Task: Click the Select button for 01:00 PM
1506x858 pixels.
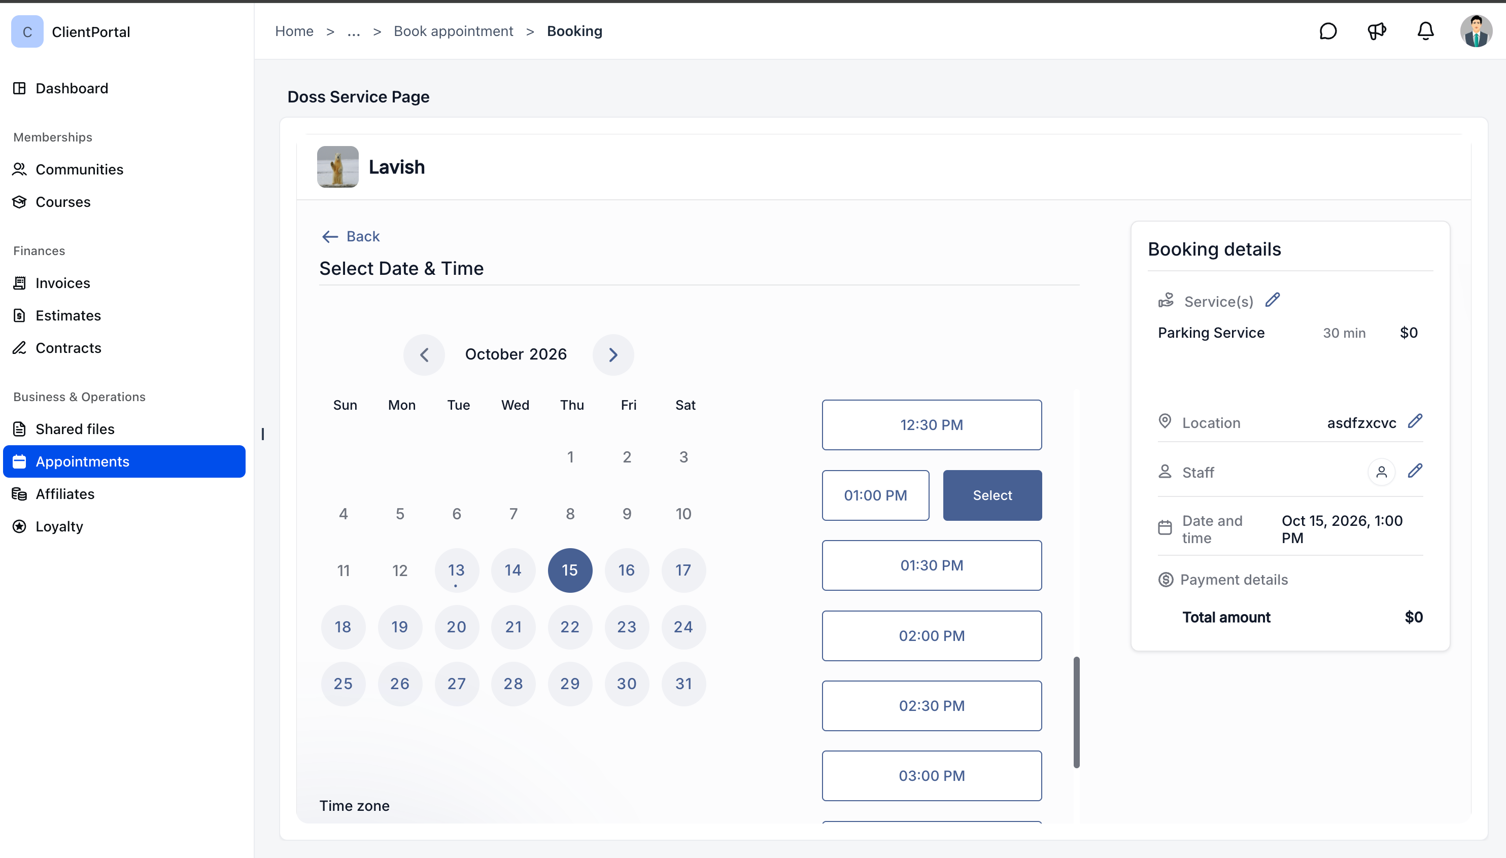Action: (992, 495)
